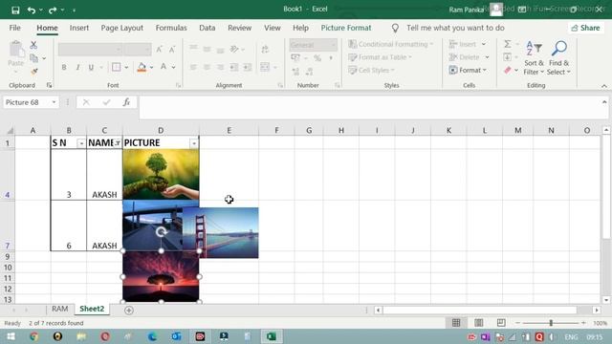Click the Wrap Text icon
The image size is (612, 344).
[x=265, y=49]
